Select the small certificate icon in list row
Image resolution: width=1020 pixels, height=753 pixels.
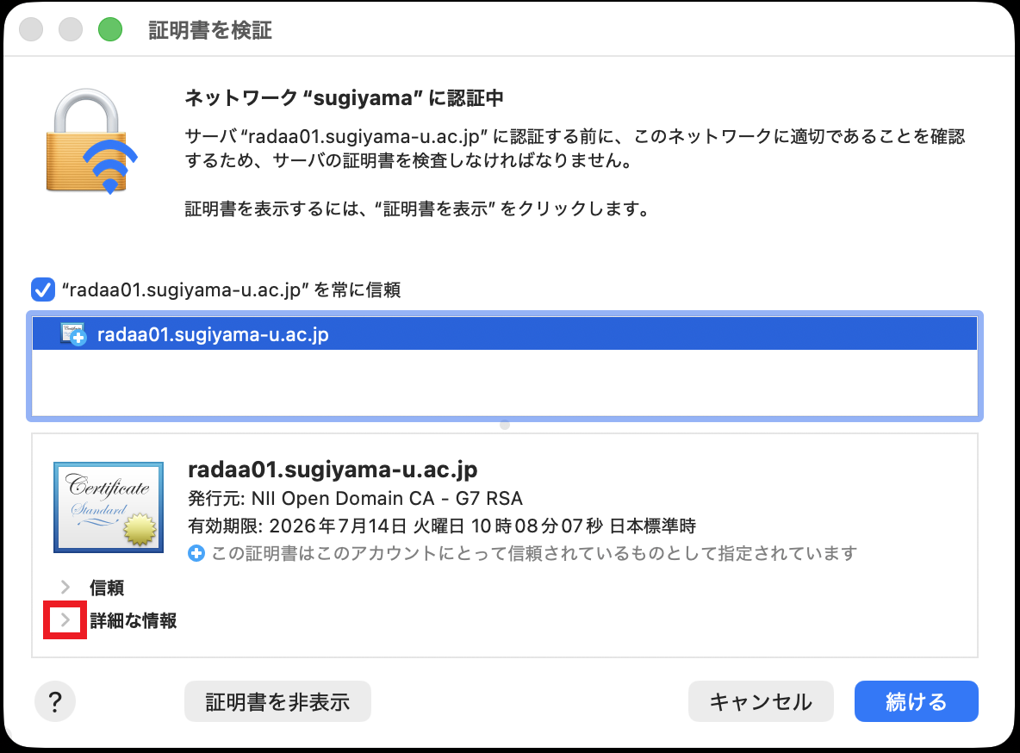pyautogui.click(x=73, y=334)
